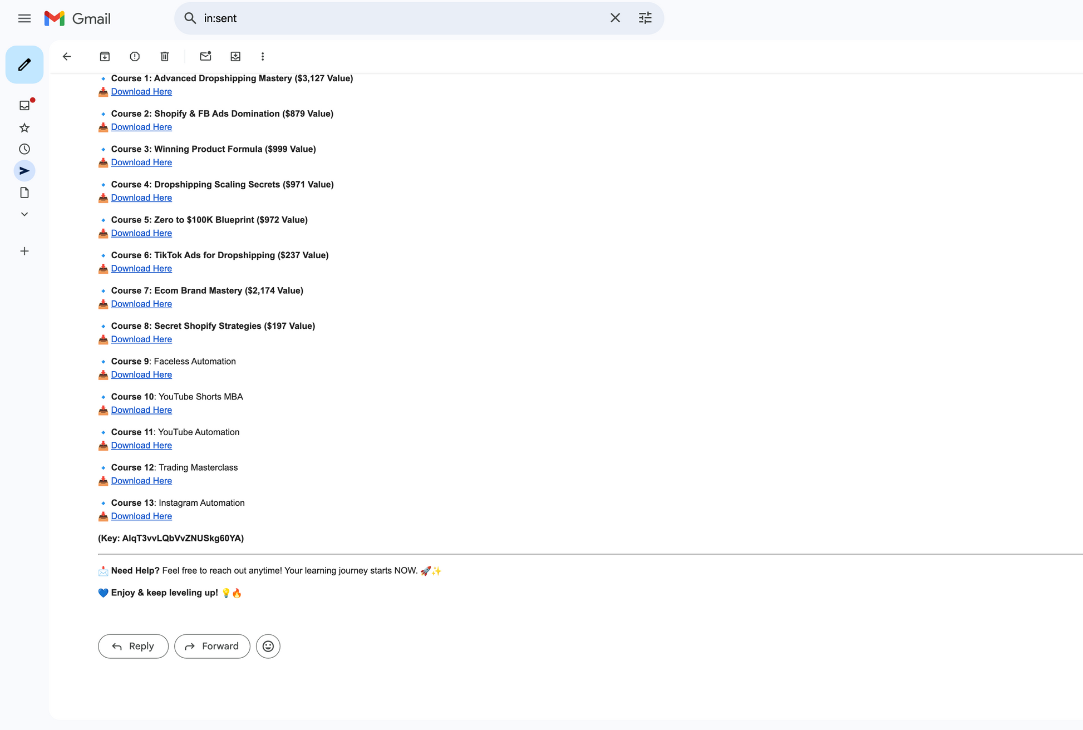Viewport: 1083px width, 730px height.
Task: Open the Move to folder icon
Action: pyautogui.click(x=235, y=56)
